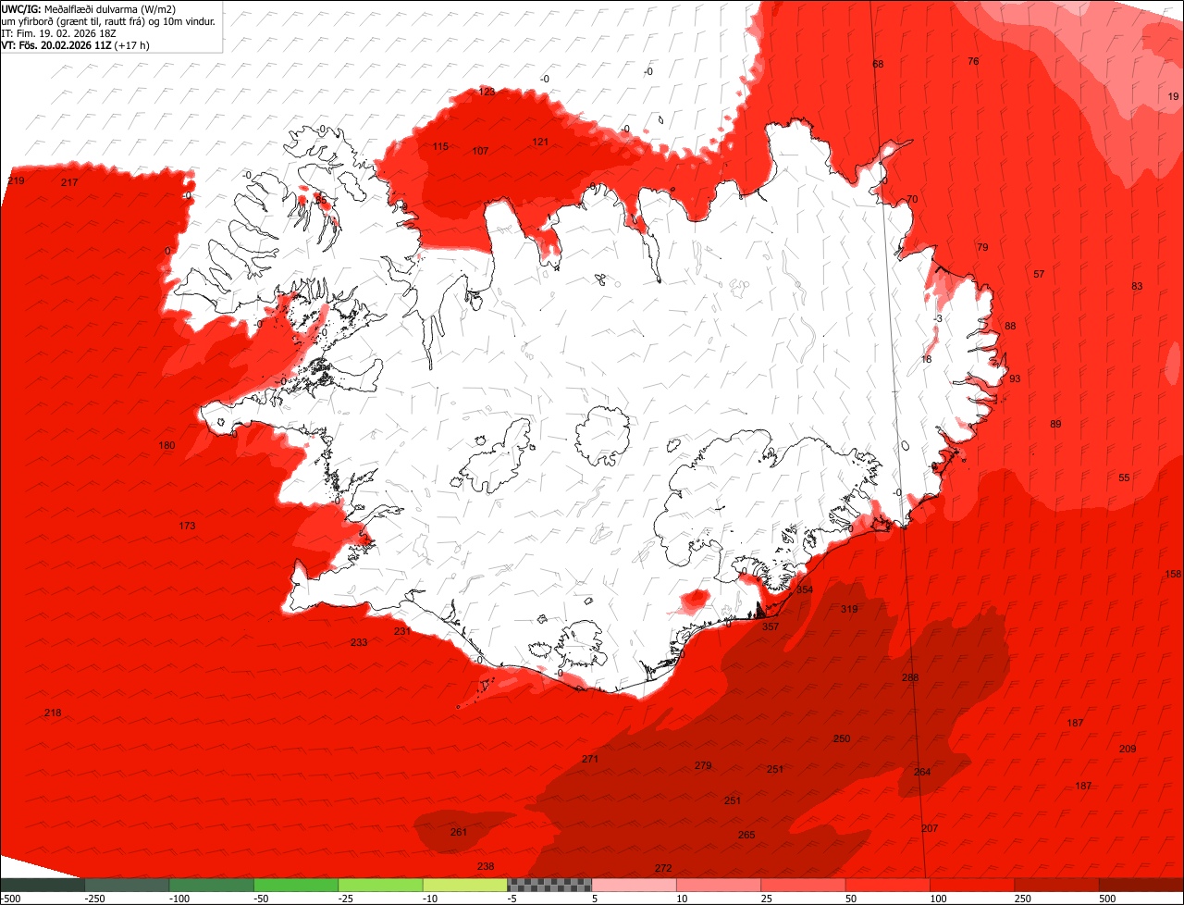
Task: Select the legend swatch between 25 and 50
Action: (x=803, y=885)
